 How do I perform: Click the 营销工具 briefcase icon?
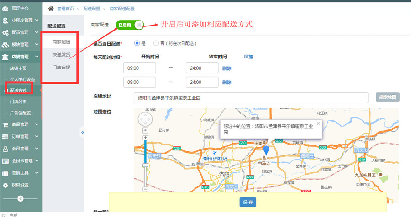[x=5, y=173]
